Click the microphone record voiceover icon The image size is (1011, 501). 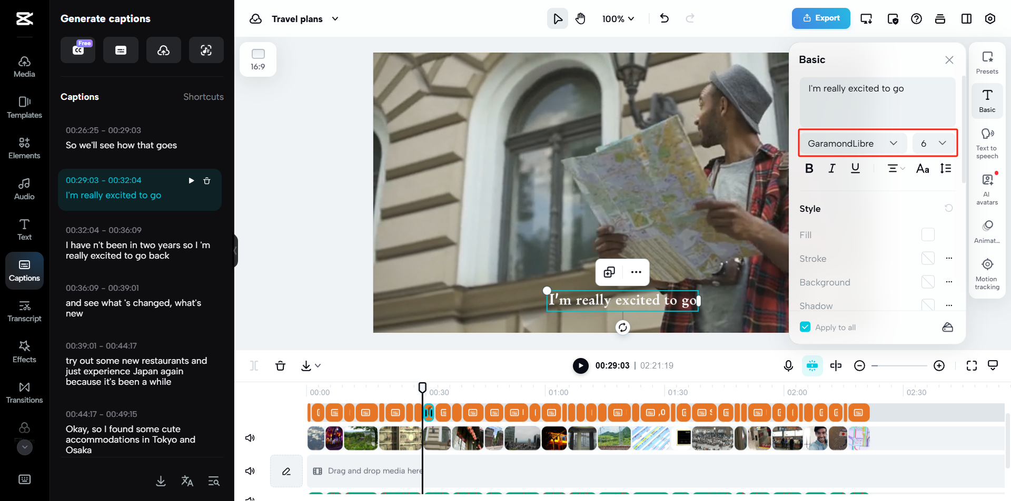tap(788, 365)
